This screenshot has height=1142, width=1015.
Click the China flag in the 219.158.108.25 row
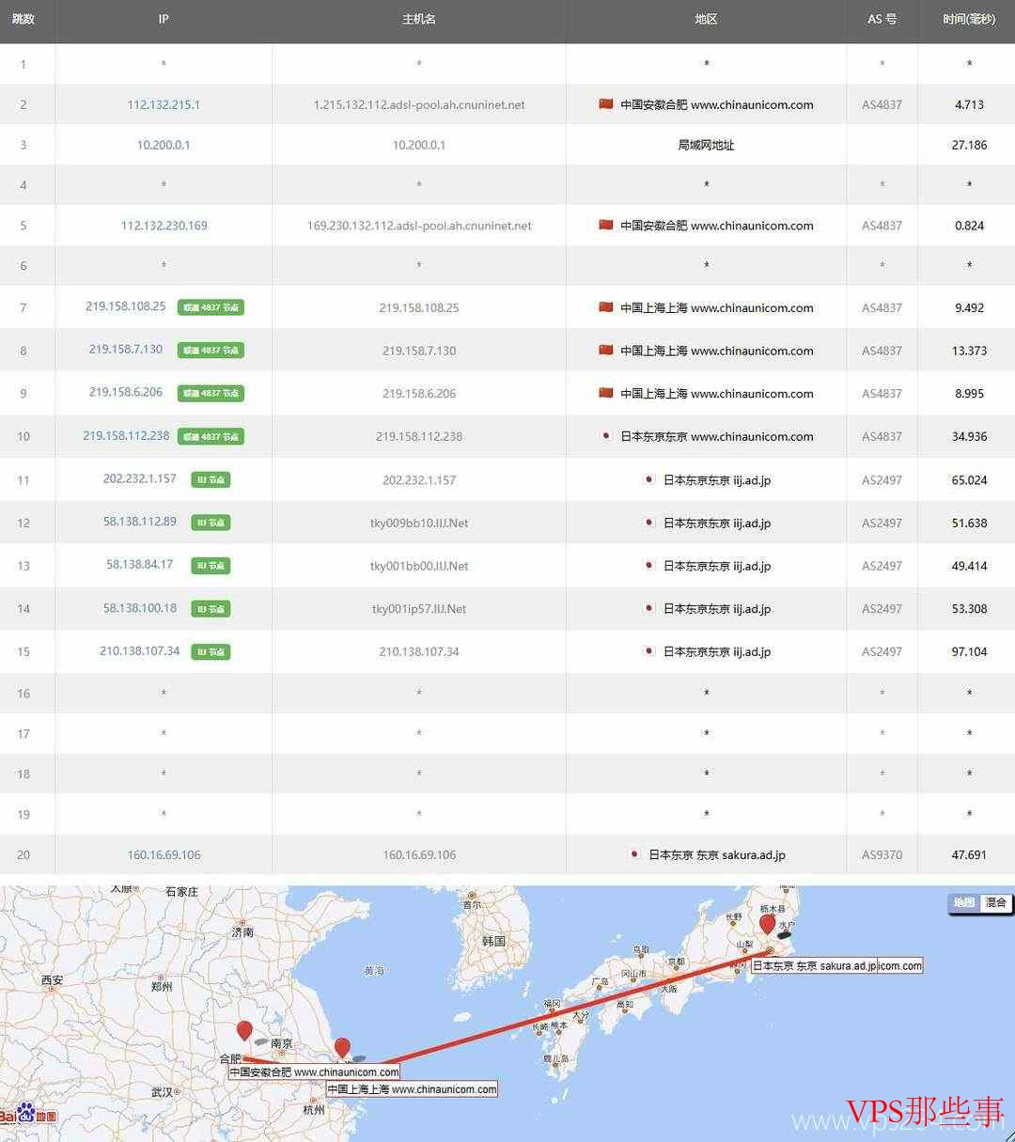606,307
